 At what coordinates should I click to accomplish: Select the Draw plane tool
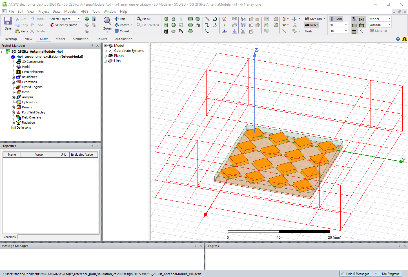click(224, 31)
